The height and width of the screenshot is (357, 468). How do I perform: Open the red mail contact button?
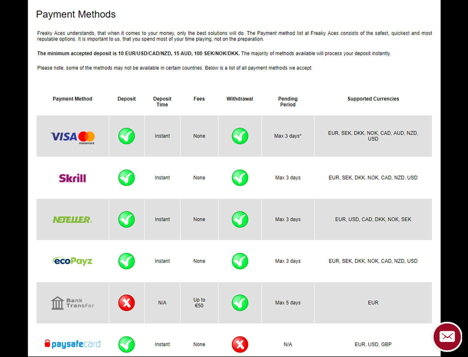(x=447, y=336)
